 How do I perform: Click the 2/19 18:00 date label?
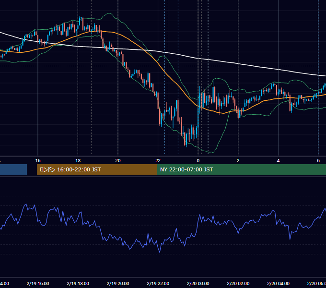pos(78,283)
